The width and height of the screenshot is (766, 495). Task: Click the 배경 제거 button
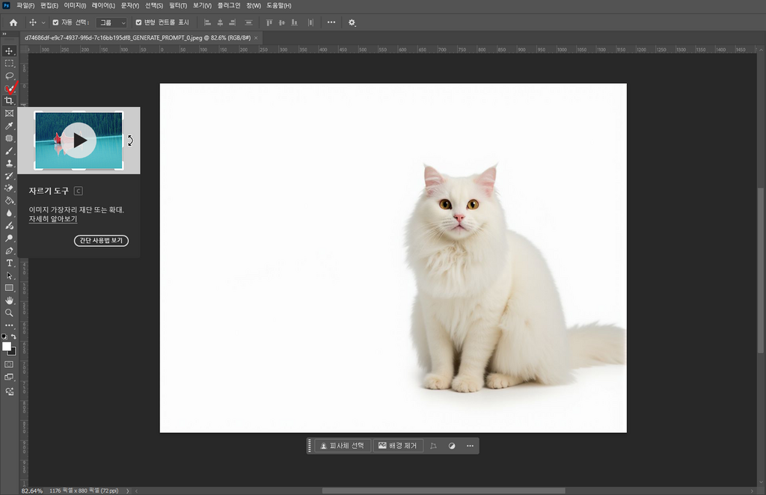click(398, 446)
